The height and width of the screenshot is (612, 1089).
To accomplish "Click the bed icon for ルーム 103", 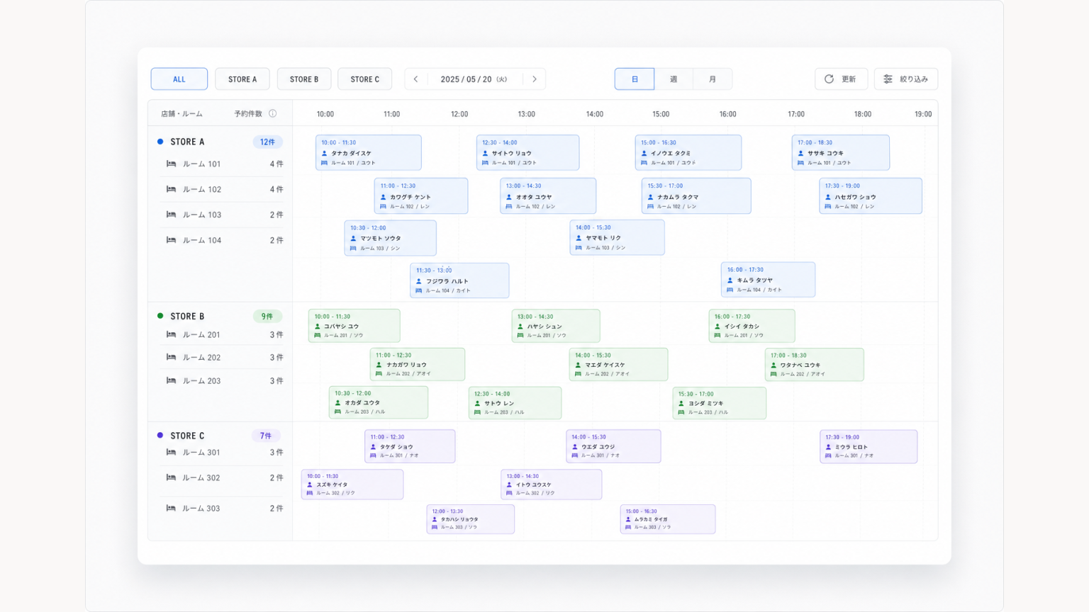I will tap(171, 215).
